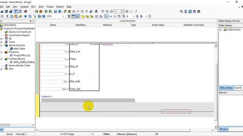Select Prog0 [PRG,LD] program
243x136 pixels.
tap(22, 56)
